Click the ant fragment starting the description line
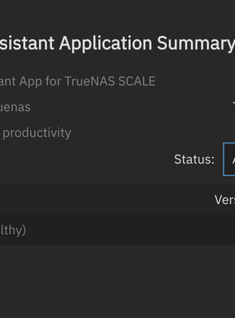 point(8,82)
